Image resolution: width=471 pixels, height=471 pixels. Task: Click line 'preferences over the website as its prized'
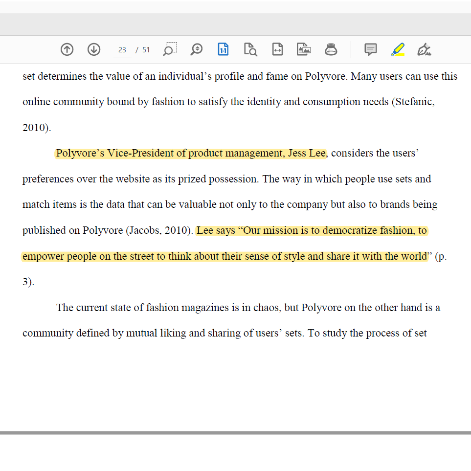pos(227,179)
